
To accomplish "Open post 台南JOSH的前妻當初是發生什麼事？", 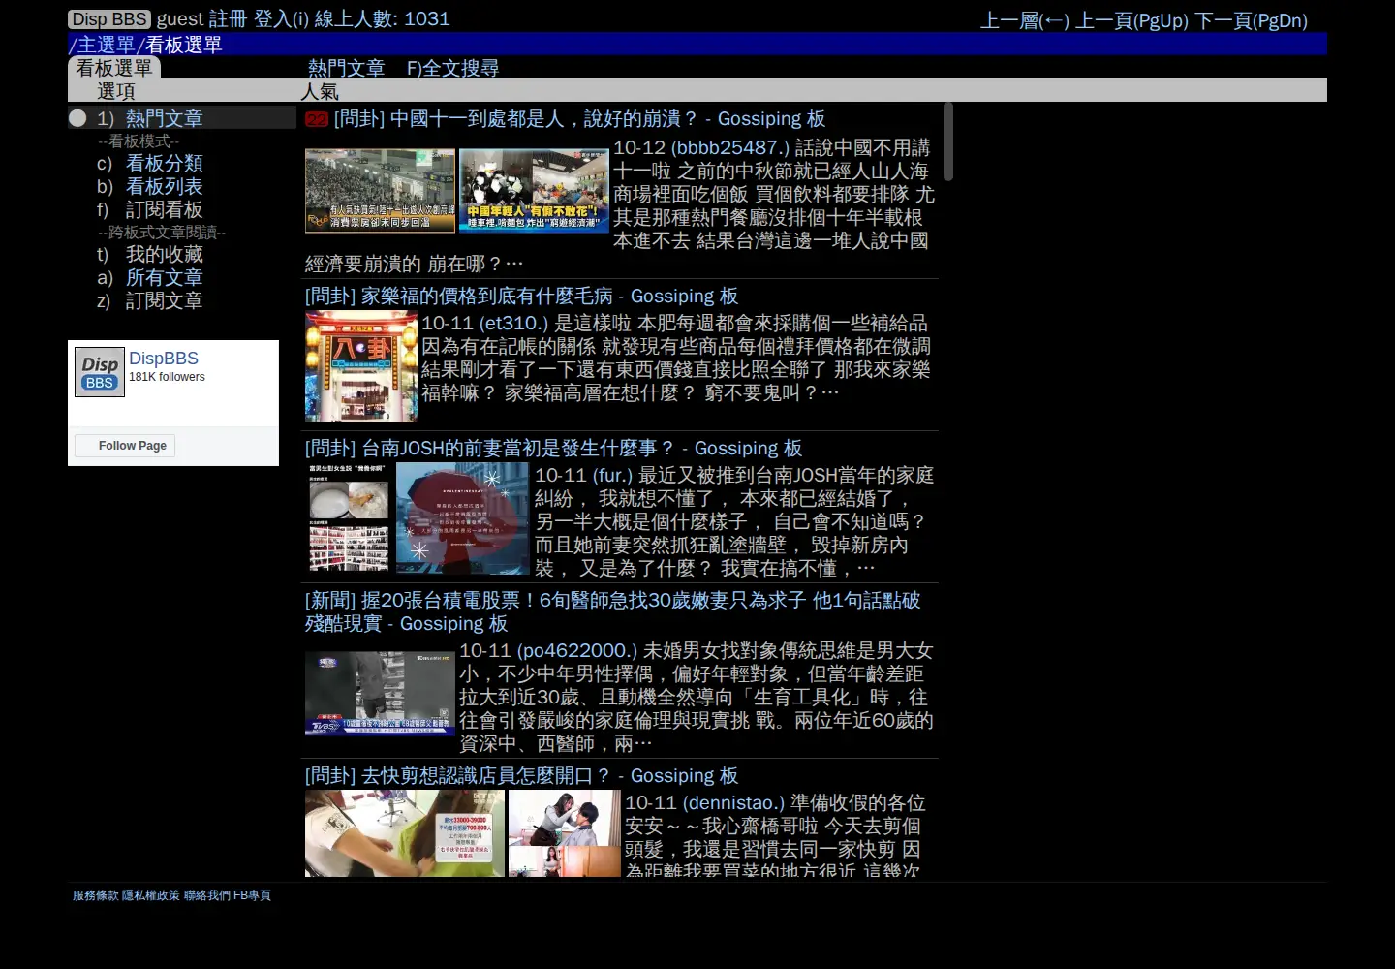I will [x=553, y=448].
